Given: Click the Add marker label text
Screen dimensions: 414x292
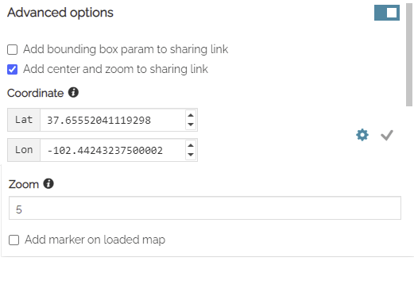Looking at the screenshot, I should coord(95,240).
